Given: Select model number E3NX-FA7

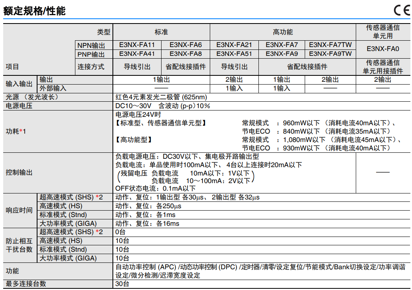Looking at the screenshot, I should (x=282, y=45).
